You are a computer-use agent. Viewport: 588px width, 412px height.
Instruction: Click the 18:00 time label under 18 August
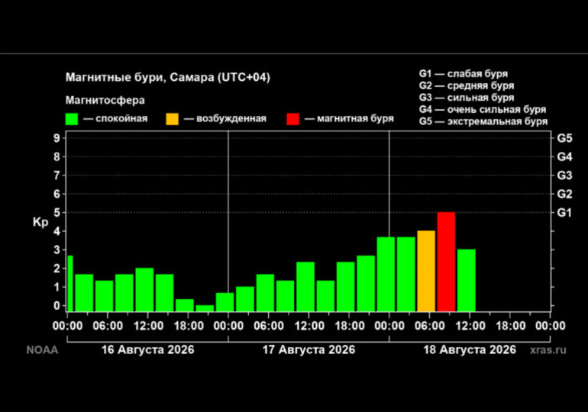[510, 326]
